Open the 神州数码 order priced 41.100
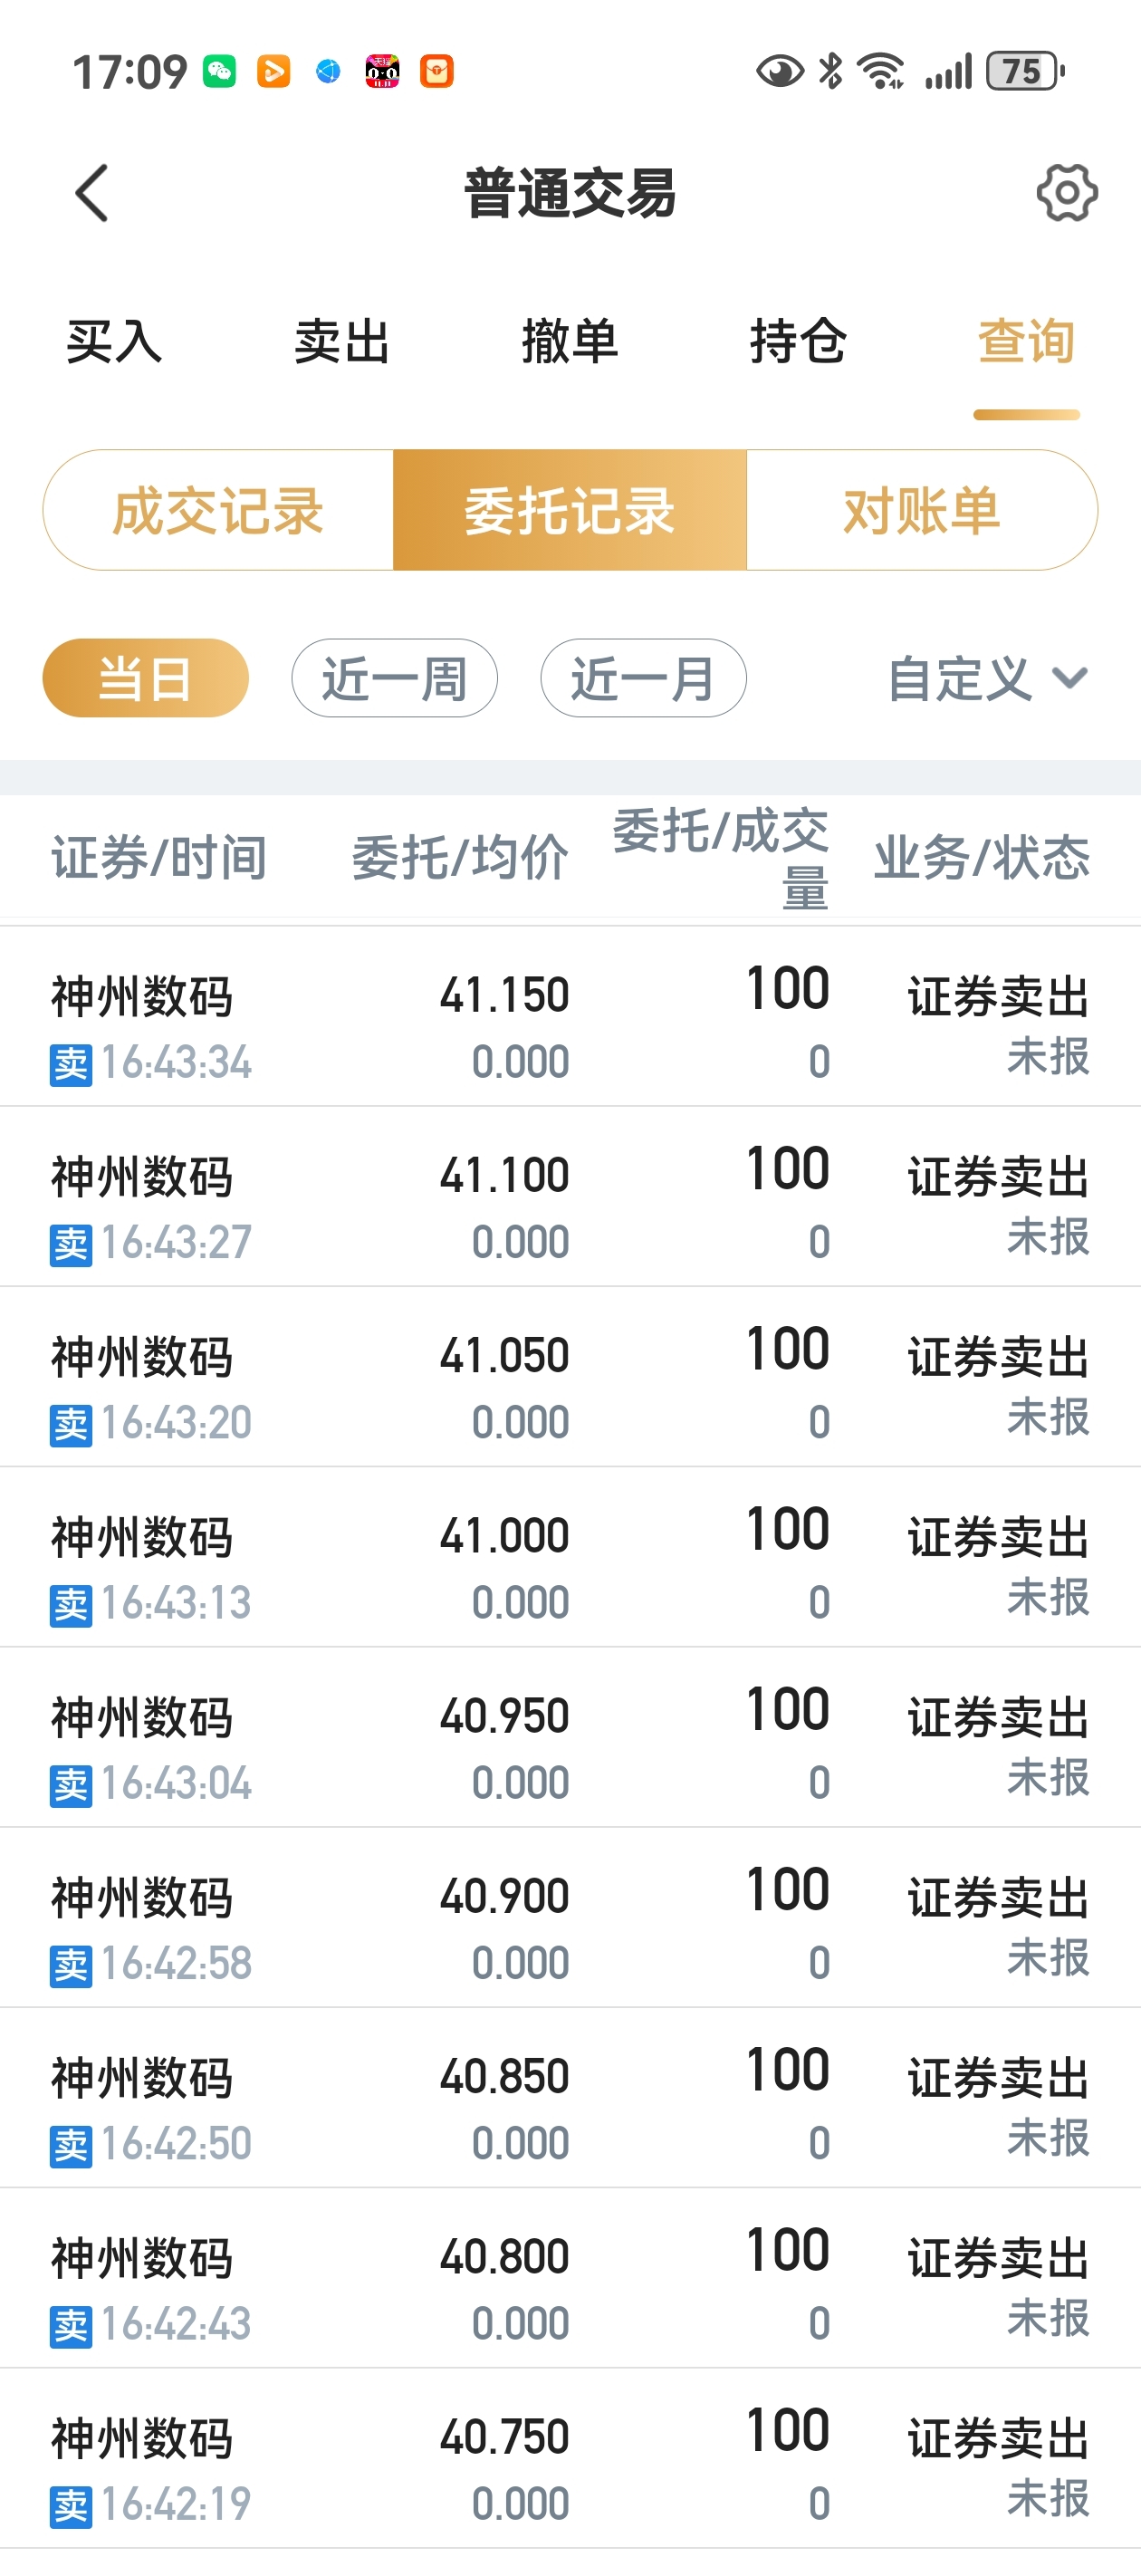Image resolution: width=1141 pixels, height=2576 pixels. [570, 1197]
